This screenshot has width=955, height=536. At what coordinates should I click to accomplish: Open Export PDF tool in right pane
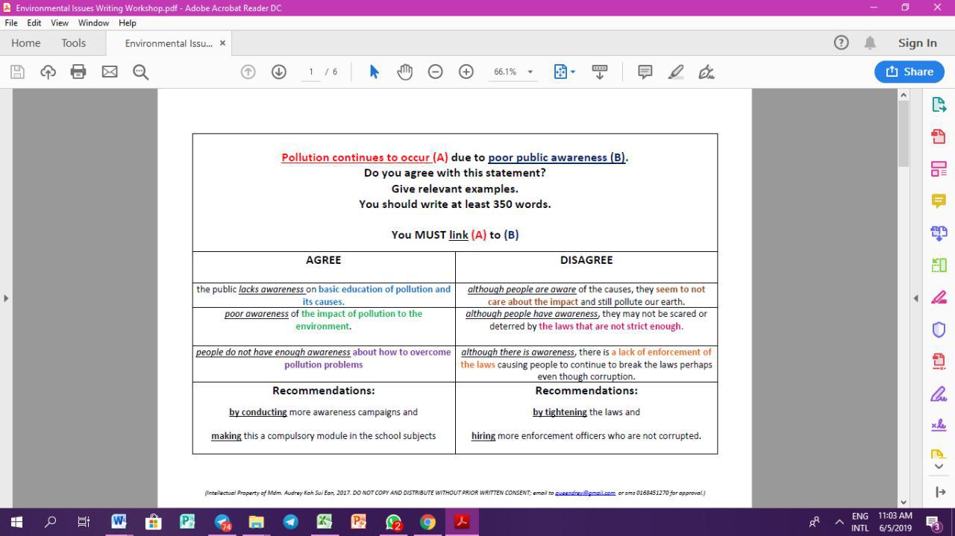pos(939,104)
